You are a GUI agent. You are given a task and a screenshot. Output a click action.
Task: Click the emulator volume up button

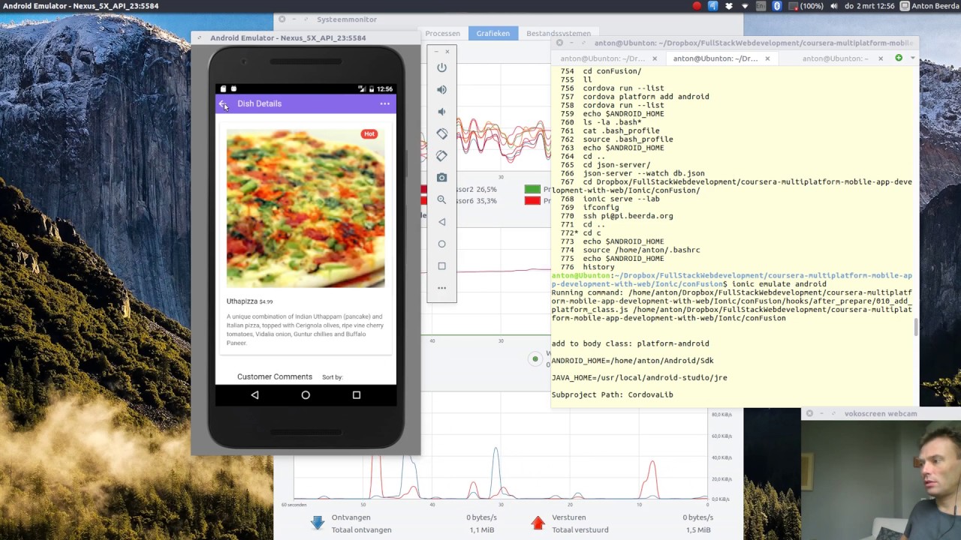[x=441, y=89]
